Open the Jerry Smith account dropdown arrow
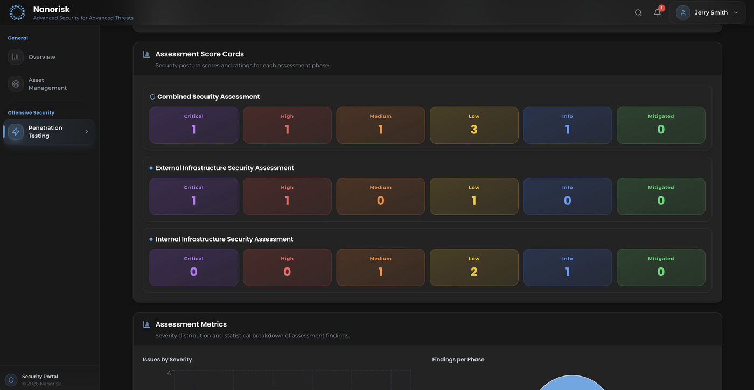Image resolution: width=754 pixels, height=390 pixels. coord(736,13)
